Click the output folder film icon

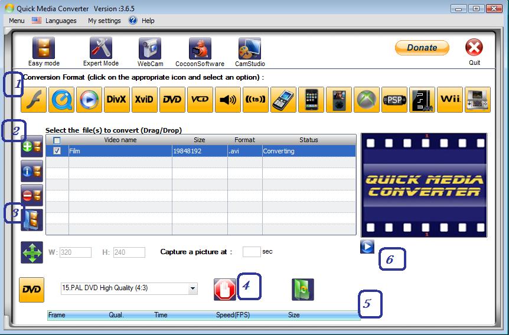click(x=32, y=220)
